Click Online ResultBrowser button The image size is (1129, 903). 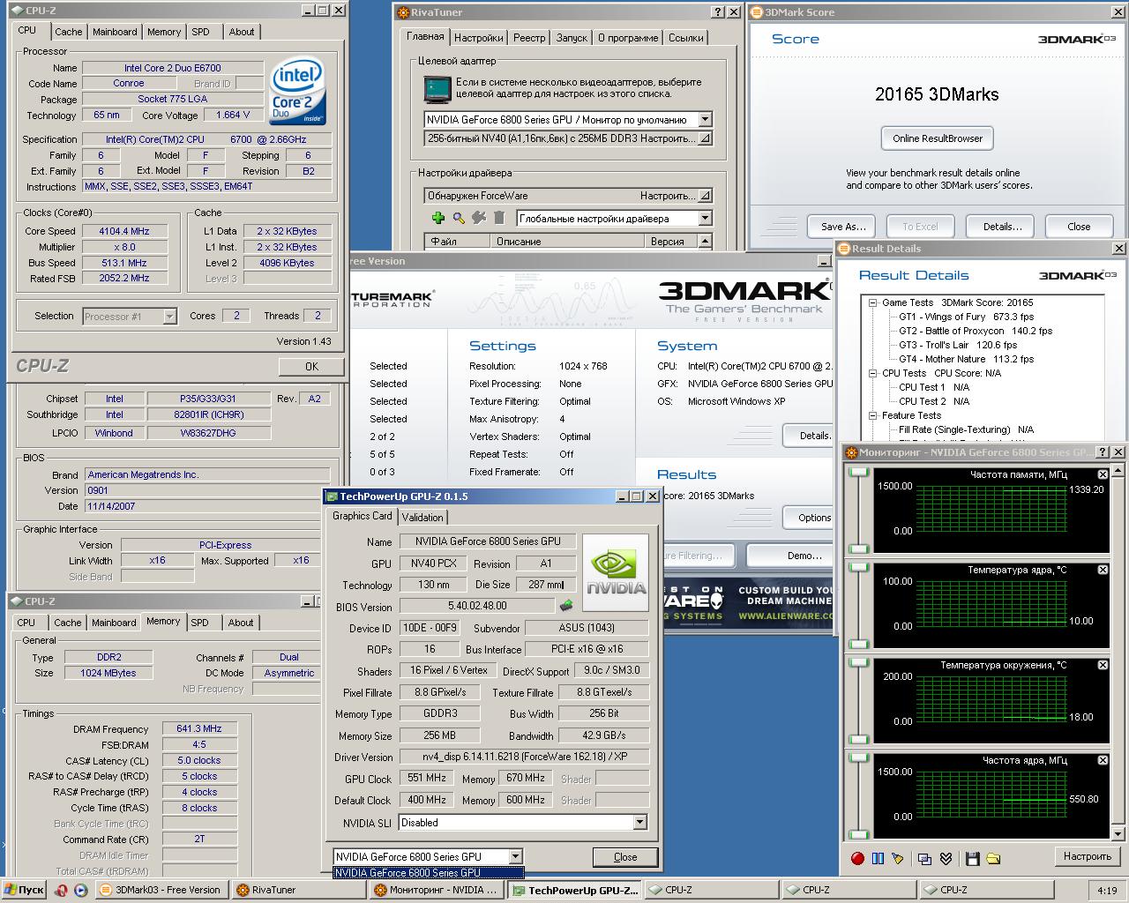(x=937, y=138)
